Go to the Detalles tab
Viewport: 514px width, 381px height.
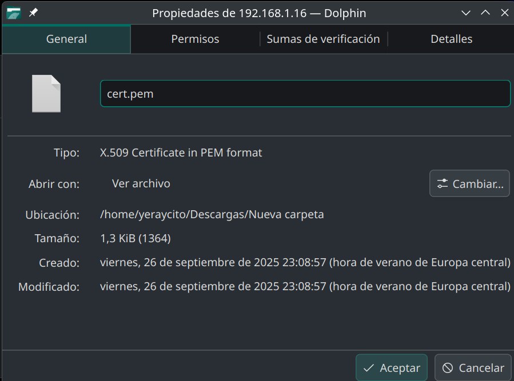tap(451, 39)
